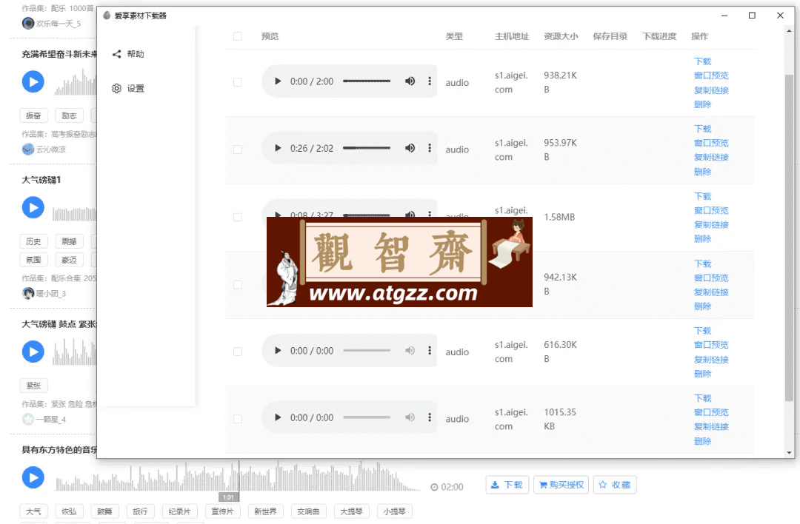Click the waveform of the bottom track

point(236,477)
